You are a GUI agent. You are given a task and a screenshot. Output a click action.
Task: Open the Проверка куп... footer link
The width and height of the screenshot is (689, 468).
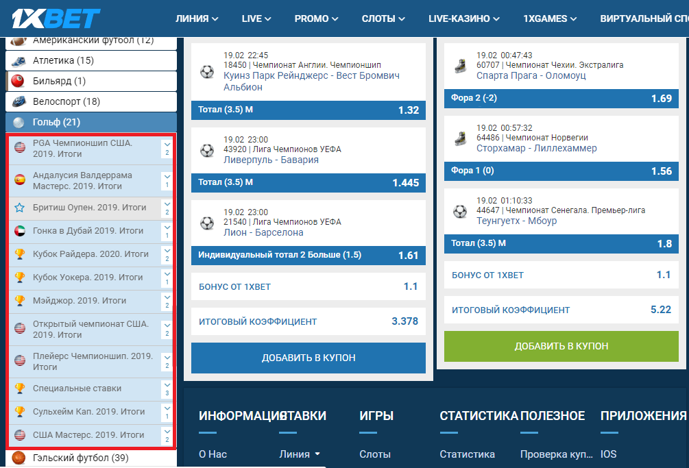(556, 454)
